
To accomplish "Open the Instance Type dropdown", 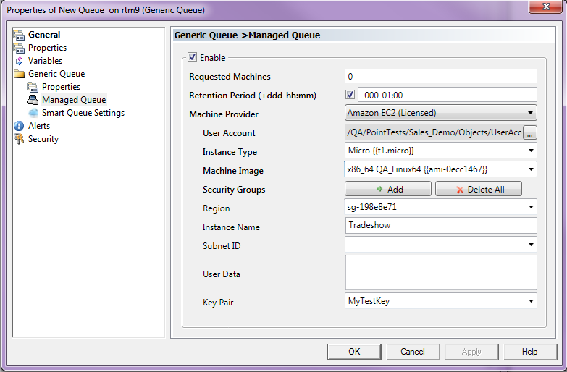I will [x=441, y=151].
